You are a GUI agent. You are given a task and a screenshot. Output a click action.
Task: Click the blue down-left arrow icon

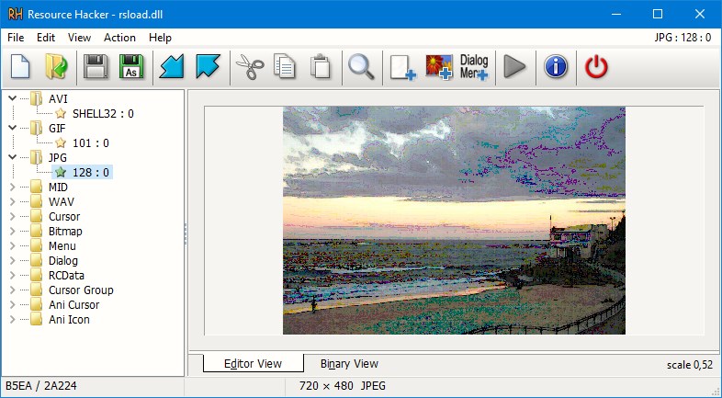[171, 67]
